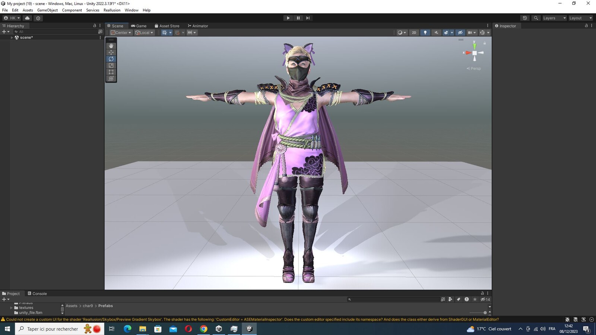596x335 pixels.
Task: Open the Assets menu
Action: coord(28,10)
